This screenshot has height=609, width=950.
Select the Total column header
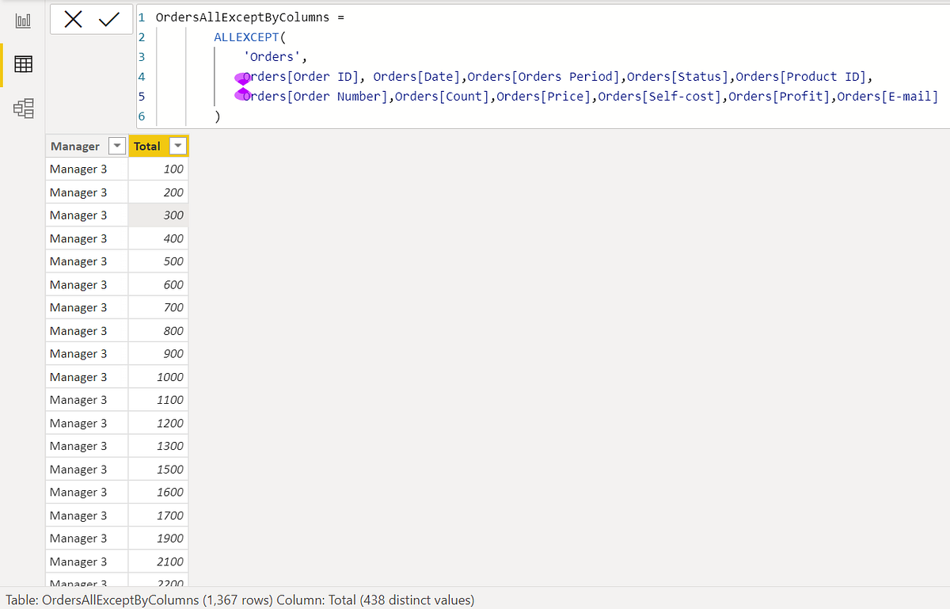[147, 146]
